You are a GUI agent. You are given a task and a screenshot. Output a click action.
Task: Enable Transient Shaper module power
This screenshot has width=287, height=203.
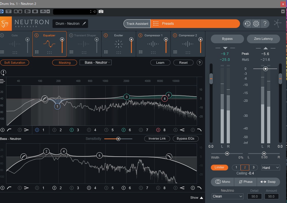coord(71,35)
